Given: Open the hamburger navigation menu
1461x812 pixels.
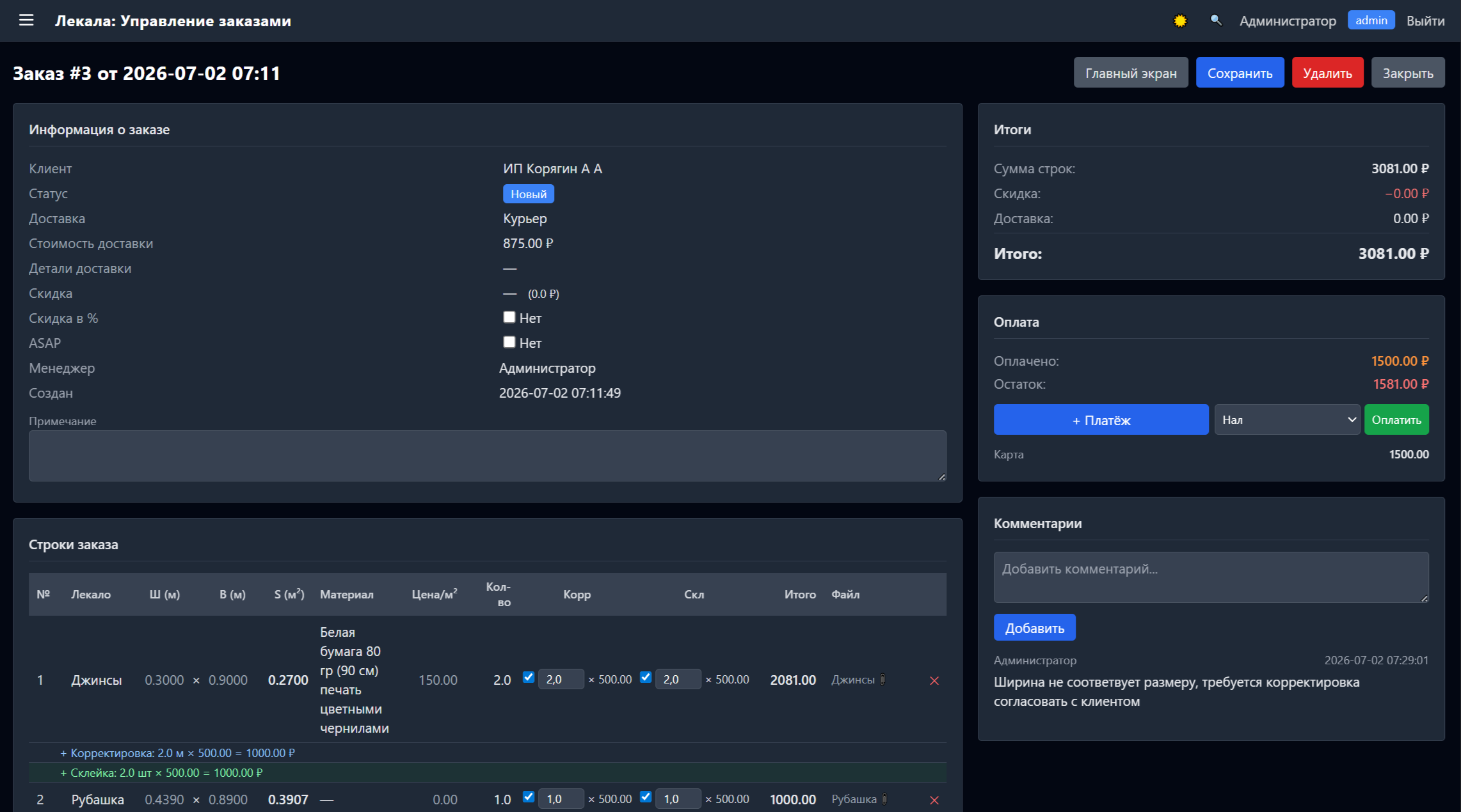Looking at the screenshot, I should (x=26, y=20).
